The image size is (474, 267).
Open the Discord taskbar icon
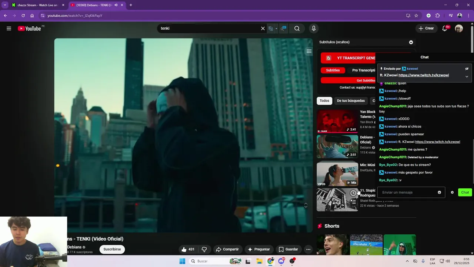tap(281, 261)
